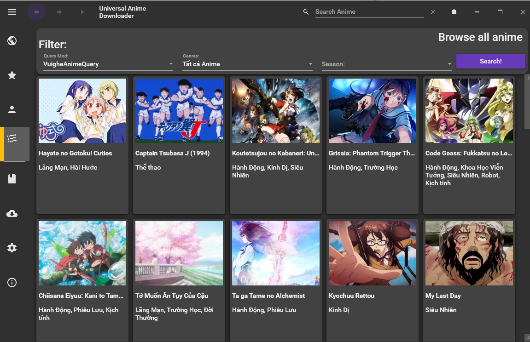Click scrollbar down arrow at bottom right
The image size is (530, 342).
coord(527,337)
